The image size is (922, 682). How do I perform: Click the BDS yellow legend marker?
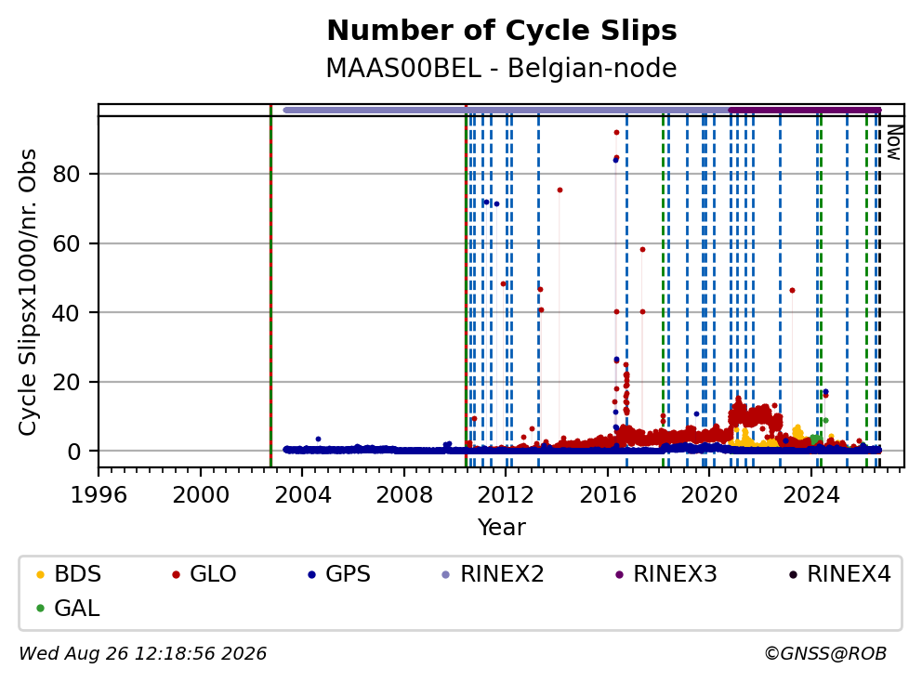tap(40, 574)
